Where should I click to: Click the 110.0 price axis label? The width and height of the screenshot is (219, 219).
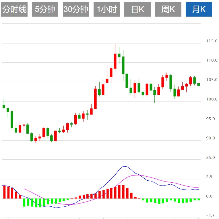[212, 60]
